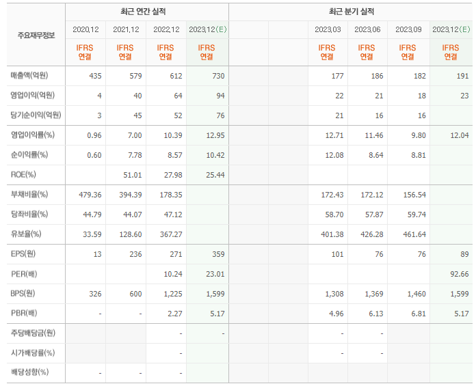
Task: Select the 영업이익률(%) row label
Action: (33, 135)
